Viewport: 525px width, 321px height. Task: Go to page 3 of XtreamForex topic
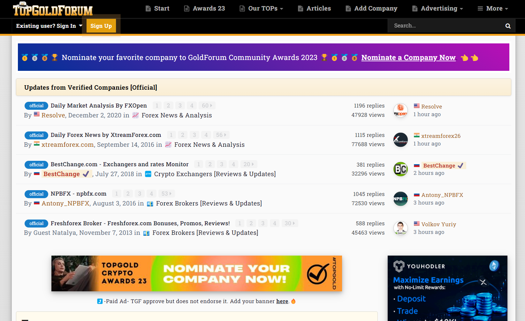click(x=194, y=135)
